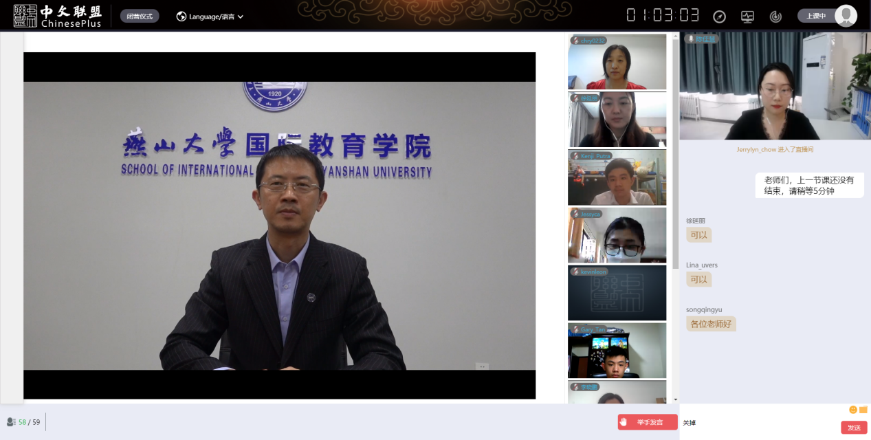Screen dimensions: 871x440
Task: Click the 上课中 status pill
Action: 816,16
